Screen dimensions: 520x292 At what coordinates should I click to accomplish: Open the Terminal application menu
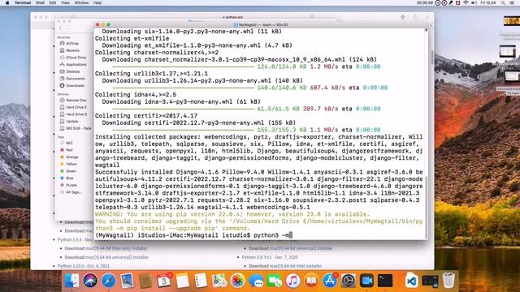coord(23,2)
